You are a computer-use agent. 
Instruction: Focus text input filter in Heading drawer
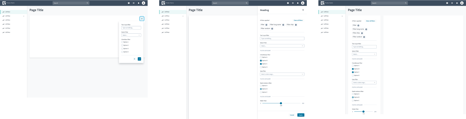[282, 38]
